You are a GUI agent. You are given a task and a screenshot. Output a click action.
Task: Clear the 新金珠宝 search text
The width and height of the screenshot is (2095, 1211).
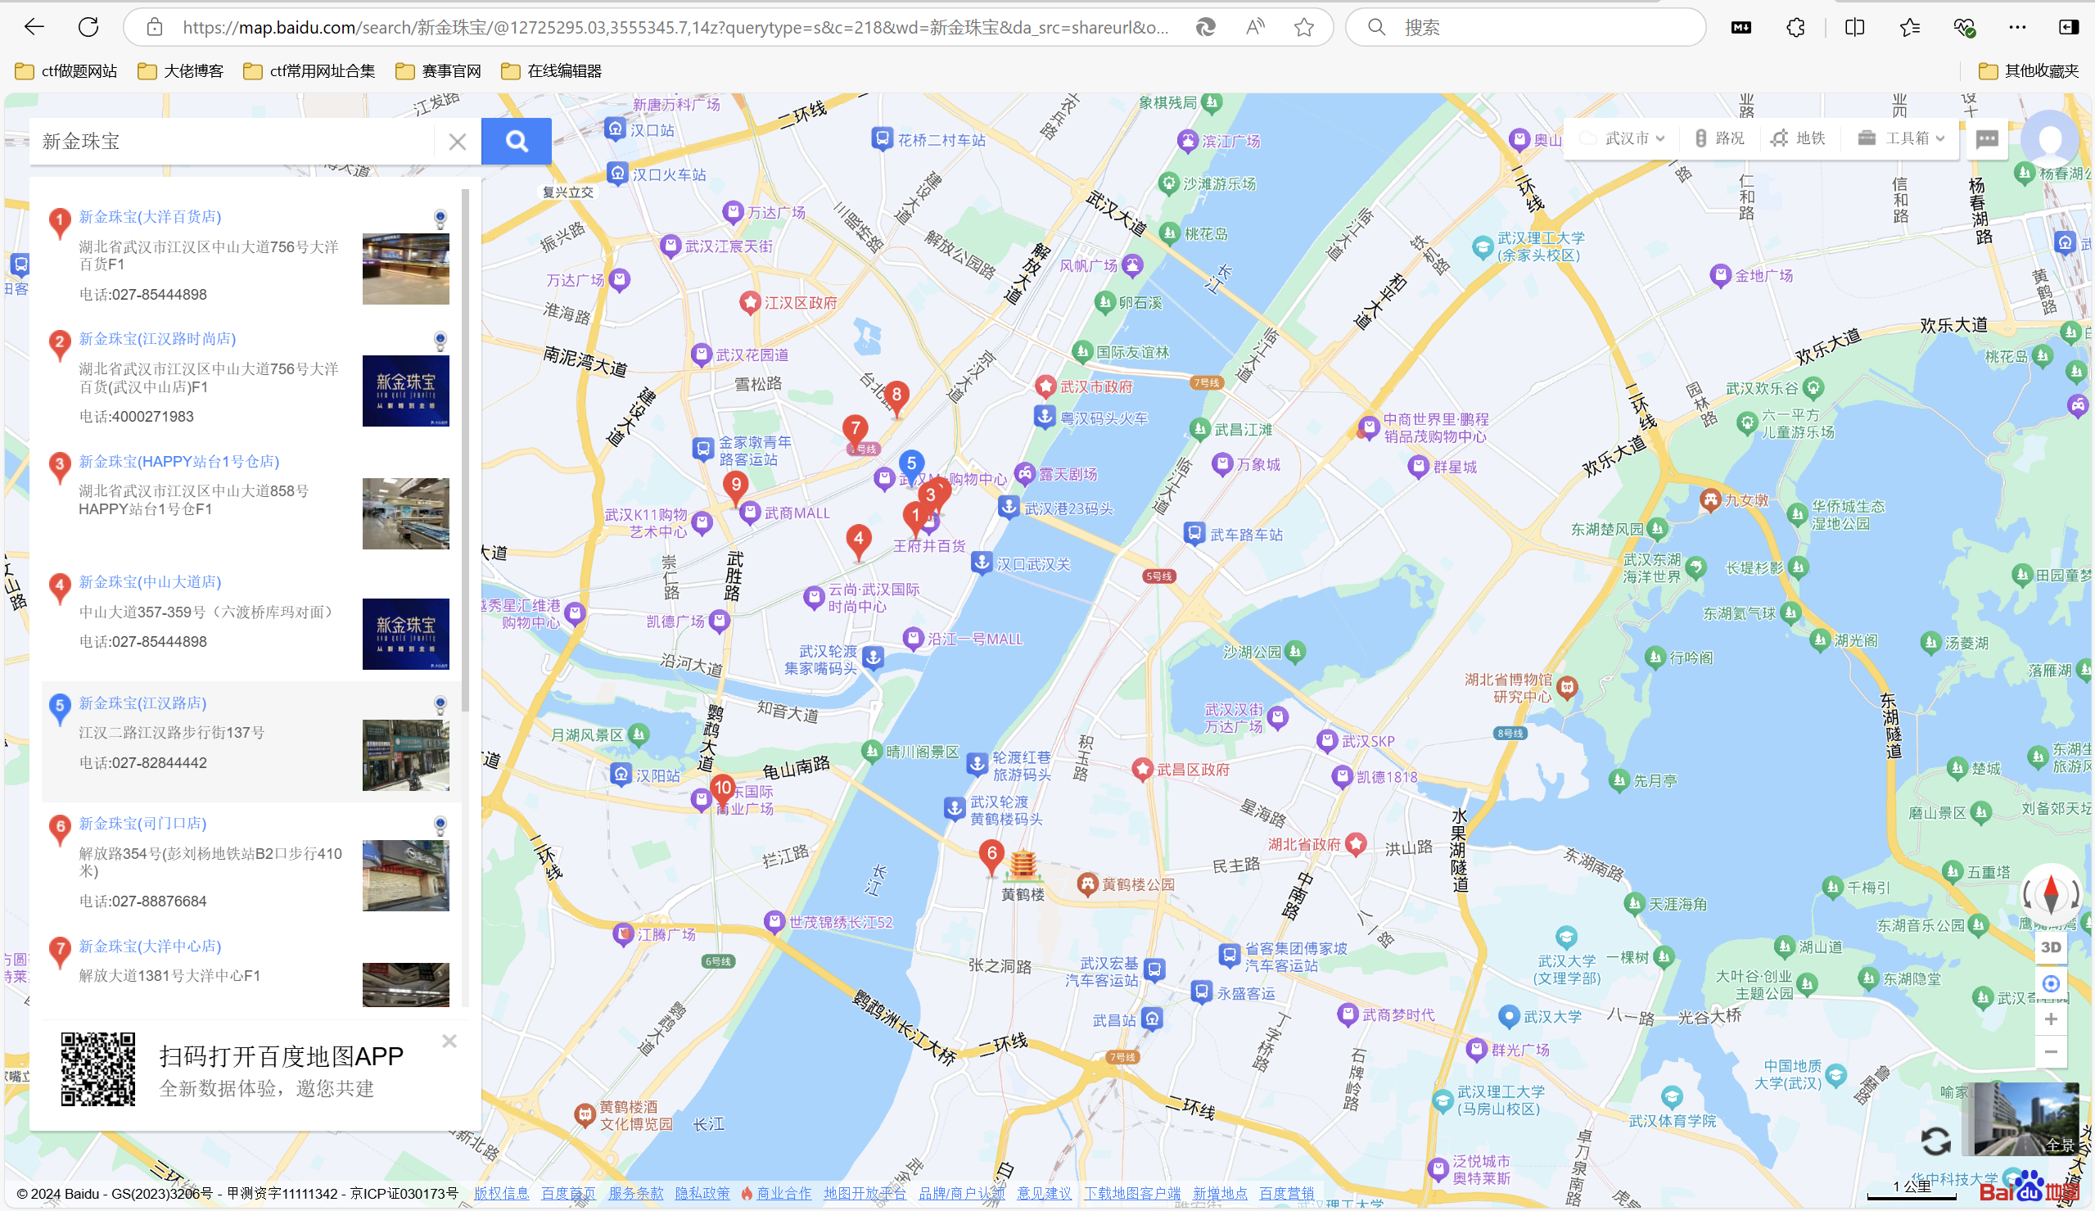(x=458, y=142)
